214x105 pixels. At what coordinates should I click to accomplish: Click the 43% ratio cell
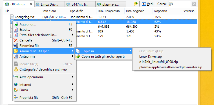(x=158, y=32)
